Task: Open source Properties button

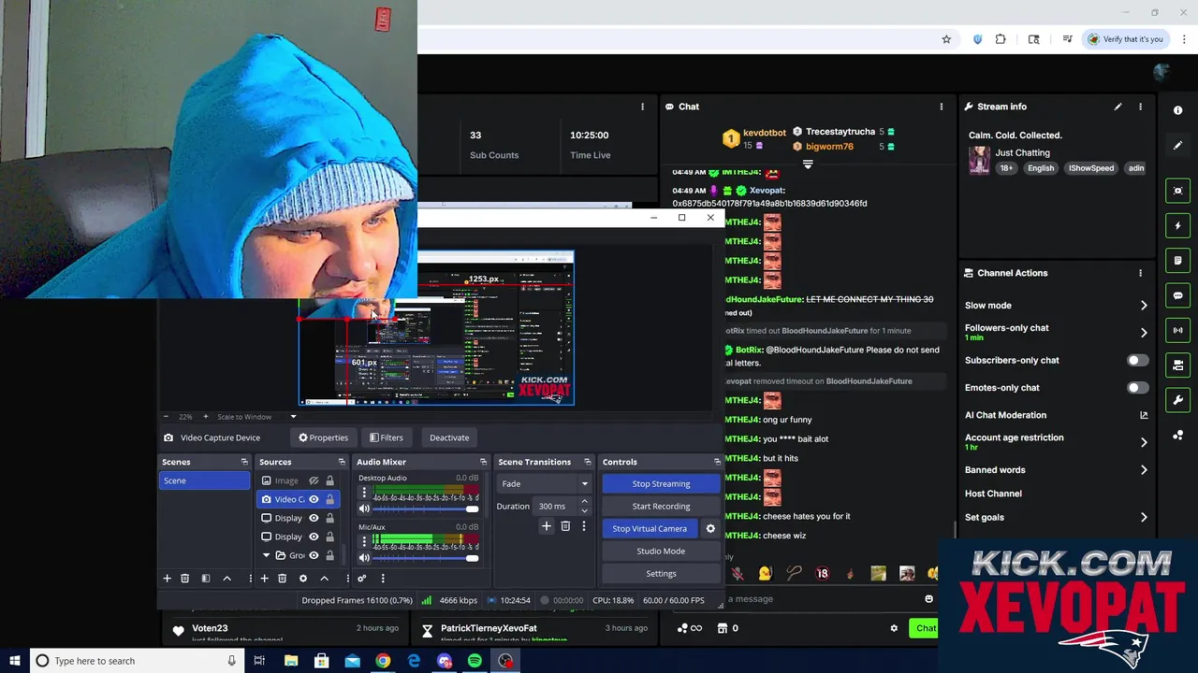Action: (323, 437)
